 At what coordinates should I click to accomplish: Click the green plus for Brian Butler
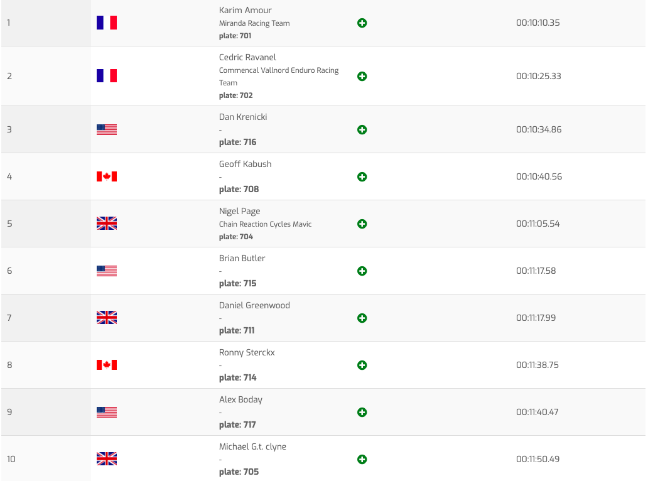[x=362, y=271]
